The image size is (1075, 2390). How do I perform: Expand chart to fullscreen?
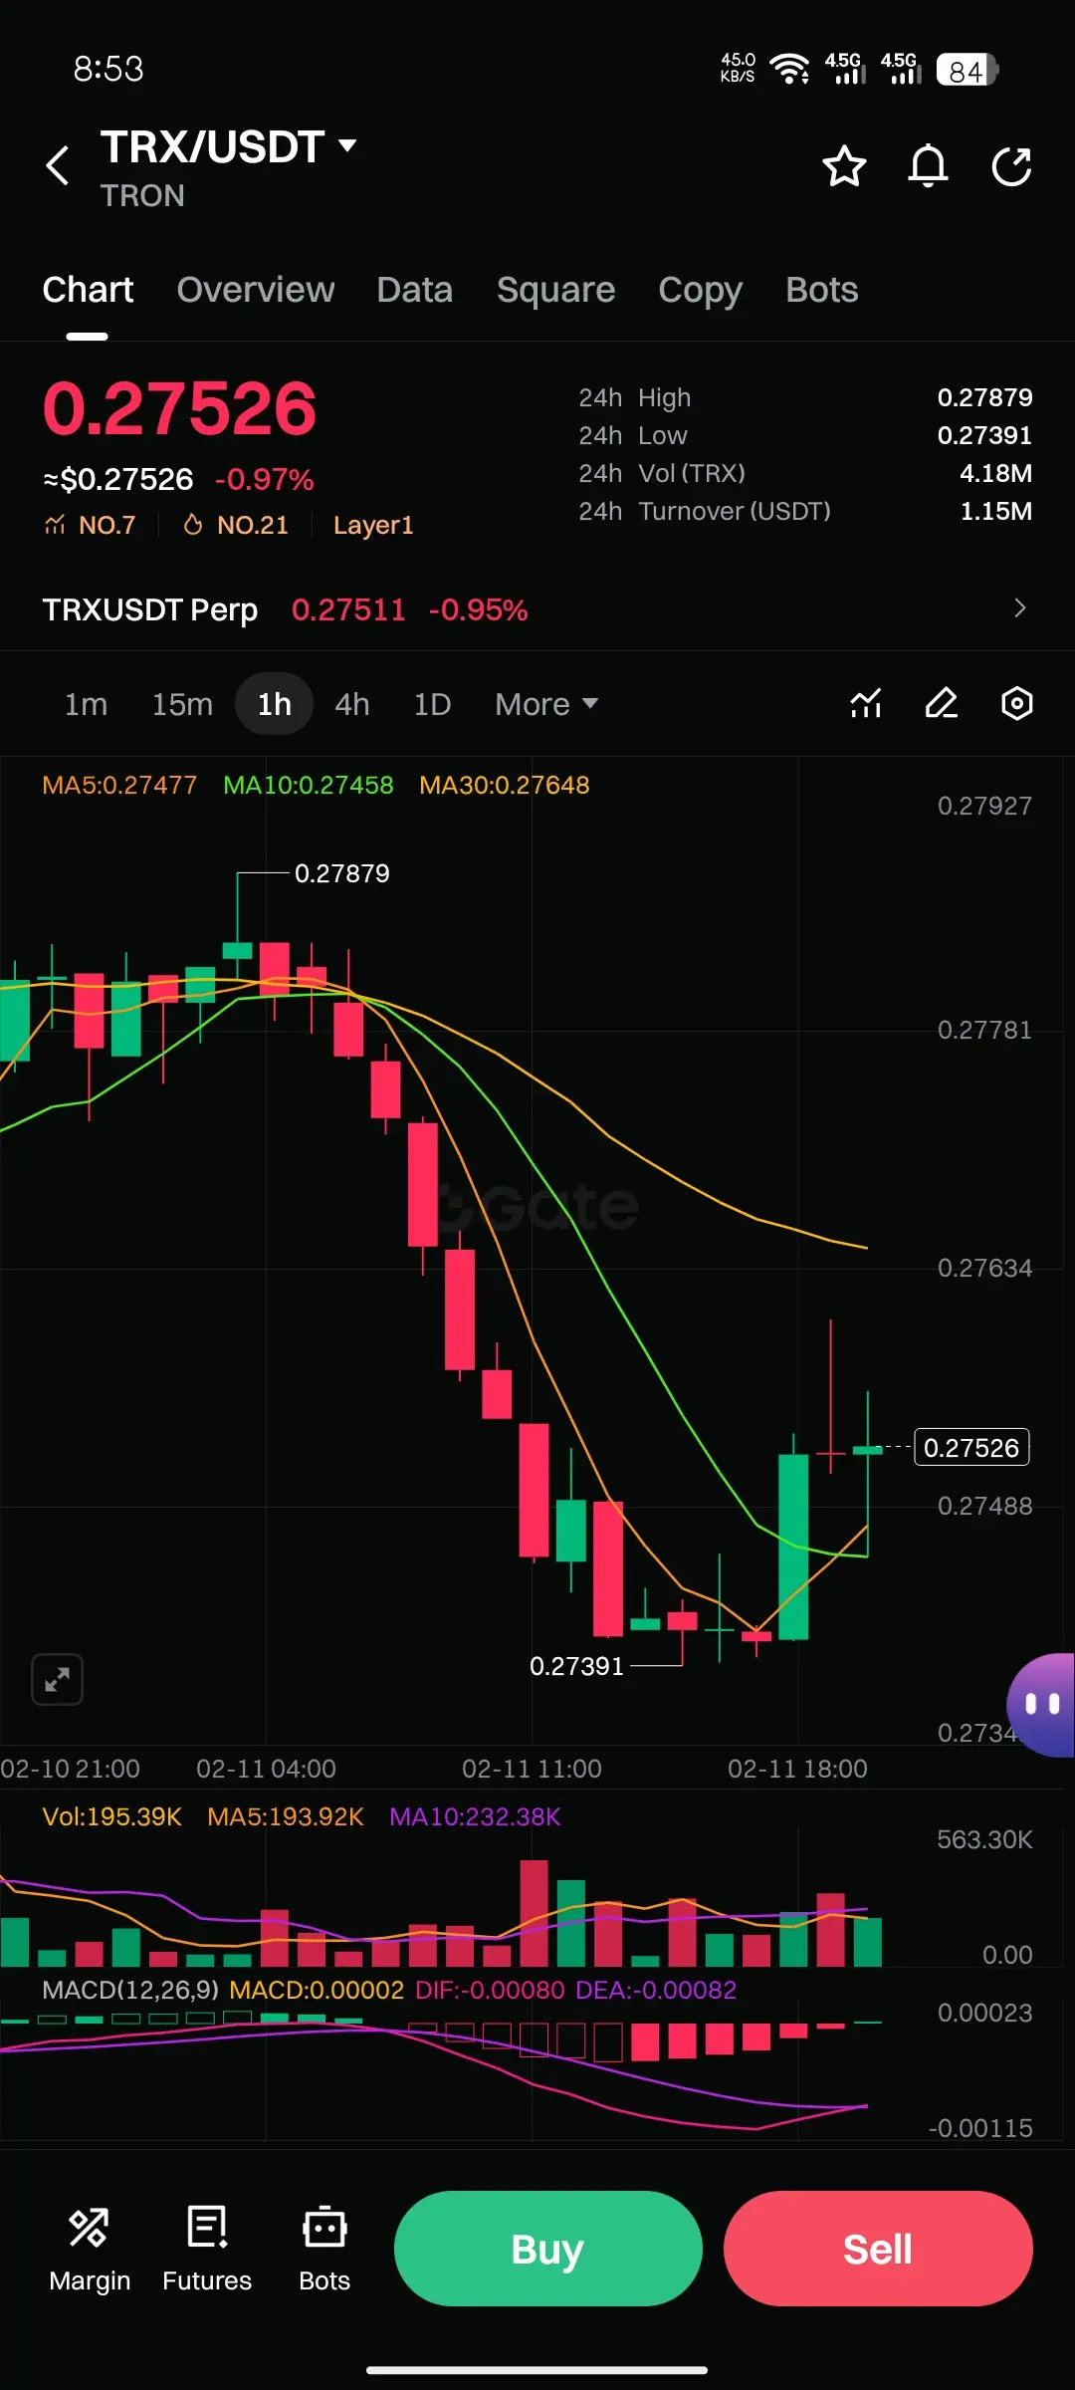pos(57,1680)
